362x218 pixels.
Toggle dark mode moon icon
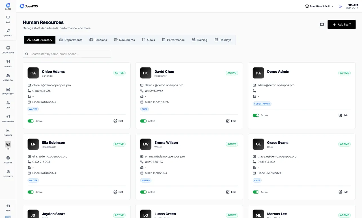coord(340,6)
